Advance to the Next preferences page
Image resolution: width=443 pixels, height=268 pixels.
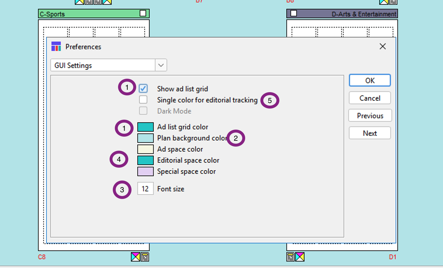click(x=370, y=133)
